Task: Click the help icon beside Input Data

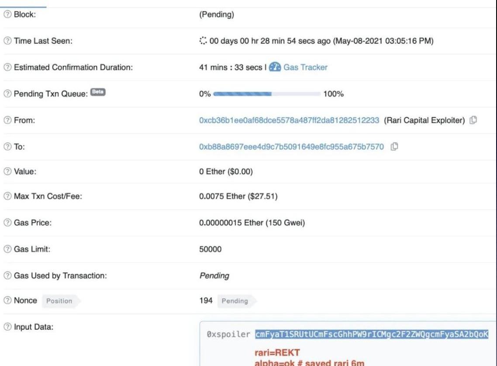Action: tap(7, 327)
